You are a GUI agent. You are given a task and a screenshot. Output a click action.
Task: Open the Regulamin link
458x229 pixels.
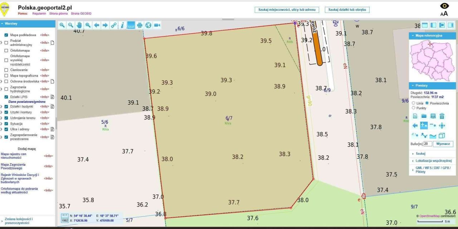(39, 14)
